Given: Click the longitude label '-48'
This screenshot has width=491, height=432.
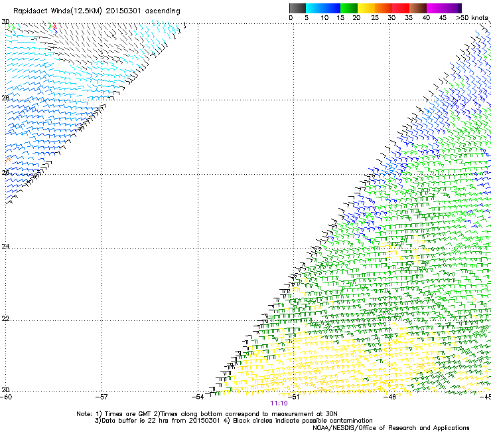Looking at the screenshot, I should point(390,397).
